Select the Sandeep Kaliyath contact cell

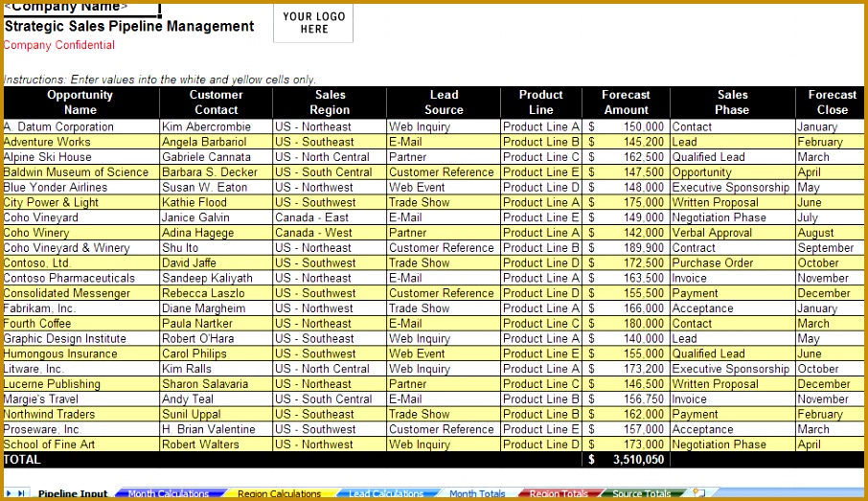click(x=216, y=278)
